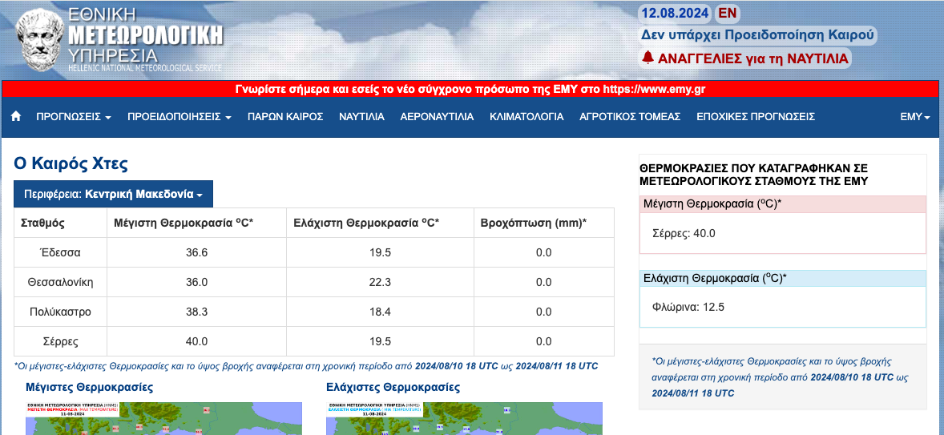Image resolution: width=944 pixels, height=435 pixels.
Task: Click the footnote in the sidebar panel
Action: coord(781,377)
